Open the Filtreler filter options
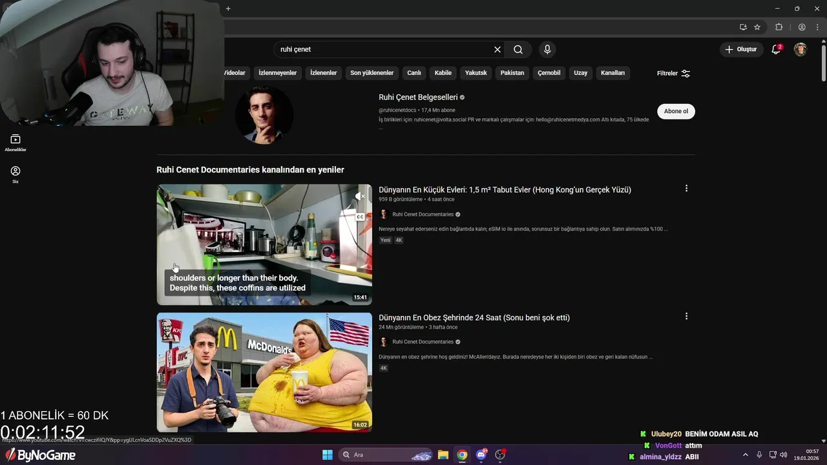Viewport: 827px width, 465px height. (673, 74)
